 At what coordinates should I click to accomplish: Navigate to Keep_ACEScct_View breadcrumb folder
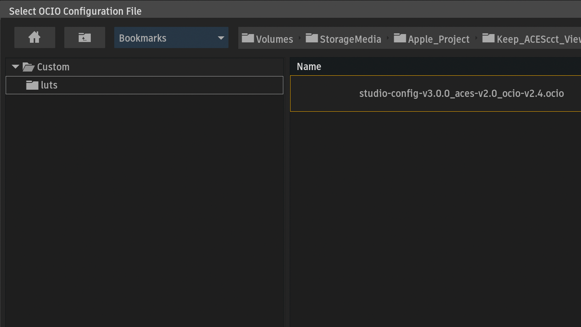coord(538,39)
